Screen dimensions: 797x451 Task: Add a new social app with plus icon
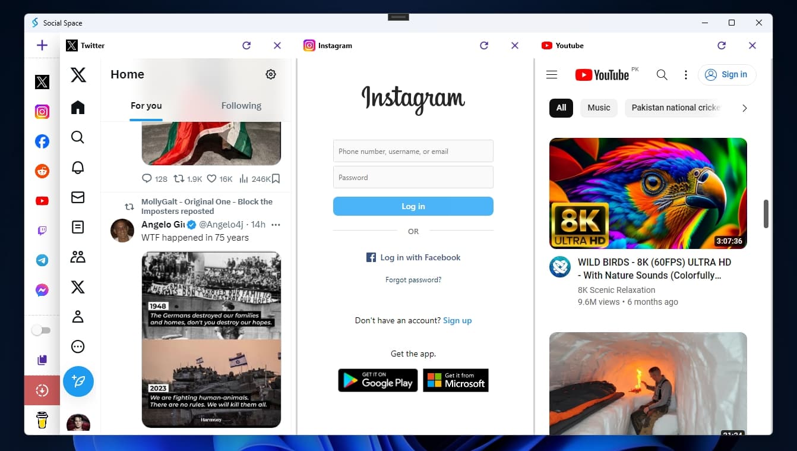[42, 45]
